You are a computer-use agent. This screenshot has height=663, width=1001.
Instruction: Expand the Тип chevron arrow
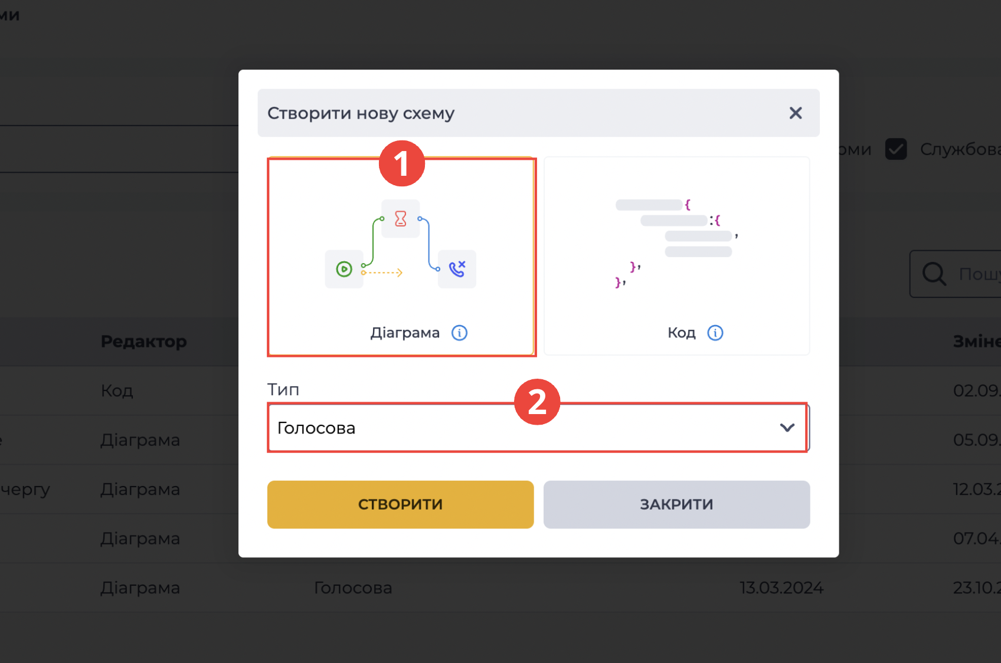[x=787, y=428]
